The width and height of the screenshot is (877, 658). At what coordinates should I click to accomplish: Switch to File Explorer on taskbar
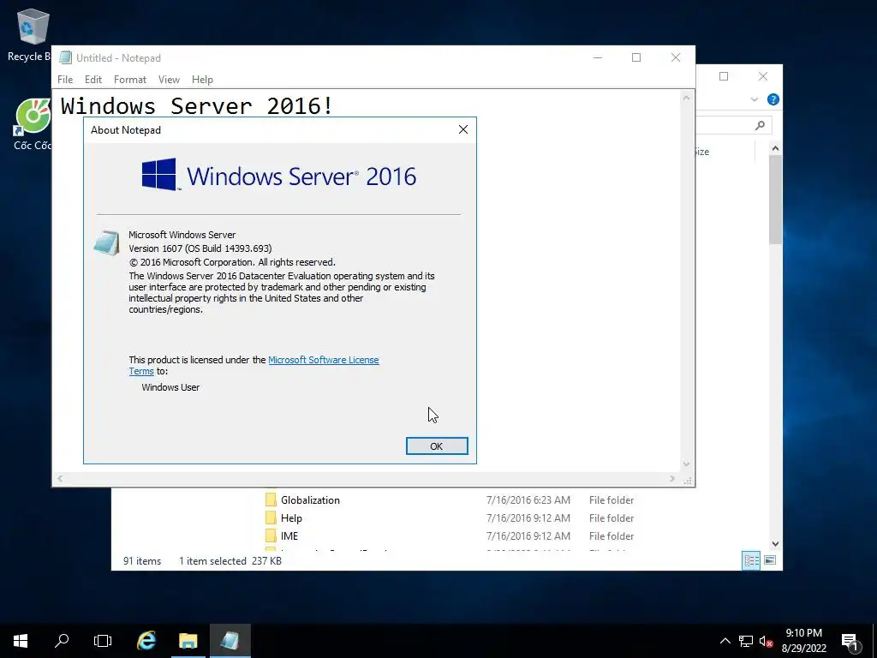click(188, 641)
